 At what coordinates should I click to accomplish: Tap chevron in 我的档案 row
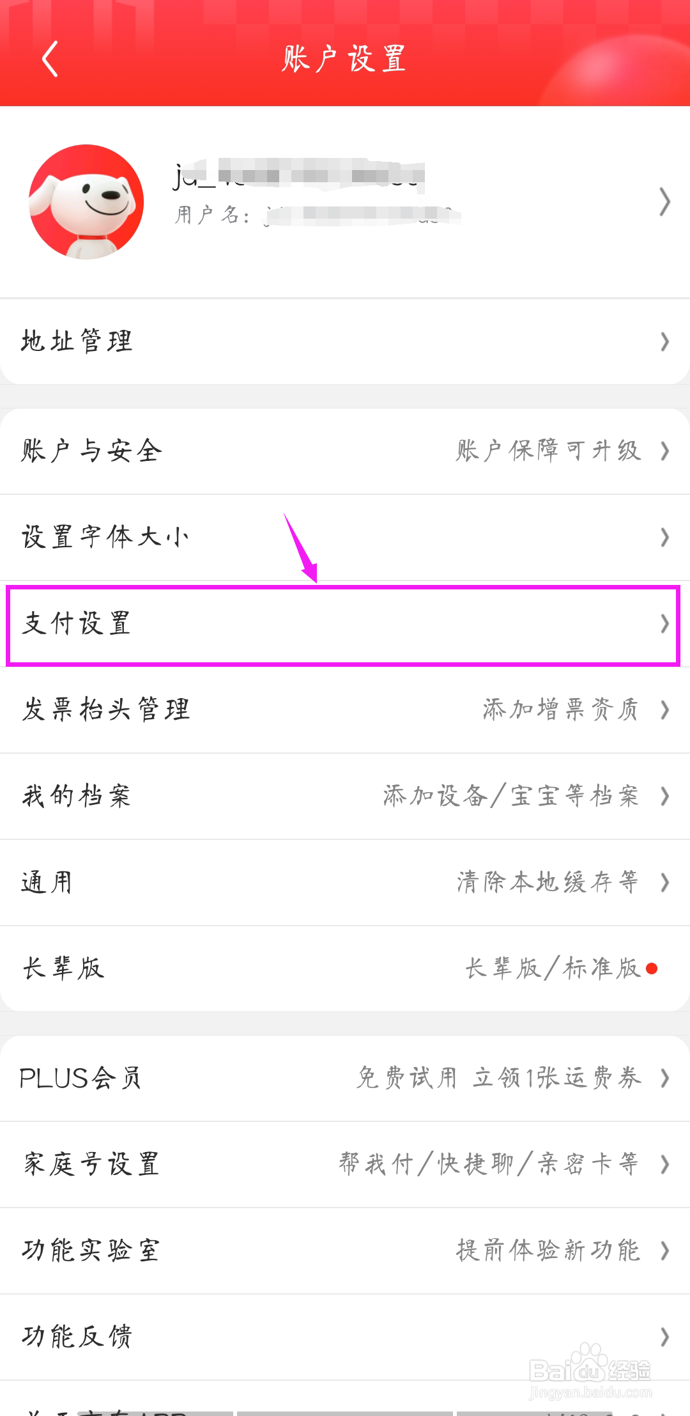click(664, 797)
